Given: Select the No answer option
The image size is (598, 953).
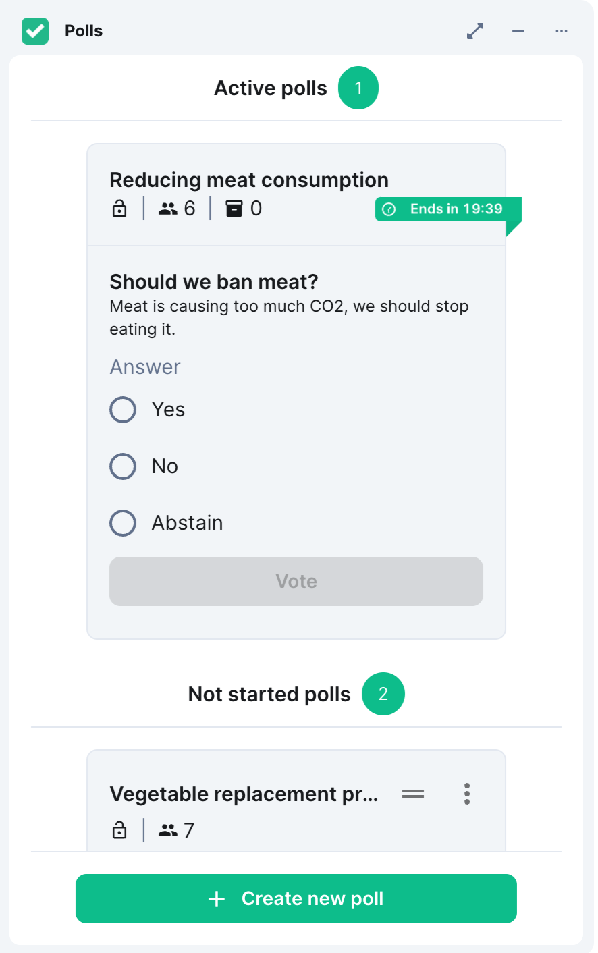Looking at the screenshot, I should click(x=123, y=466).
